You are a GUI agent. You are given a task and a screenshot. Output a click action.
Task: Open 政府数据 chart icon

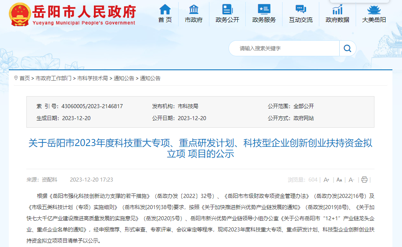(x=337, y=9)
